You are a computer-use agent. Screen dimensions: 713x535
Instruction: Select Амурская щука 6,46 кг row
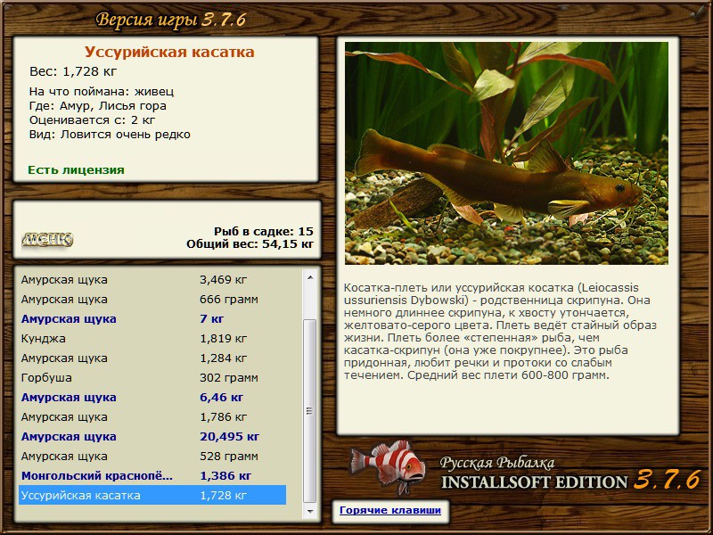pyautogui.click(x=152, y=397)
